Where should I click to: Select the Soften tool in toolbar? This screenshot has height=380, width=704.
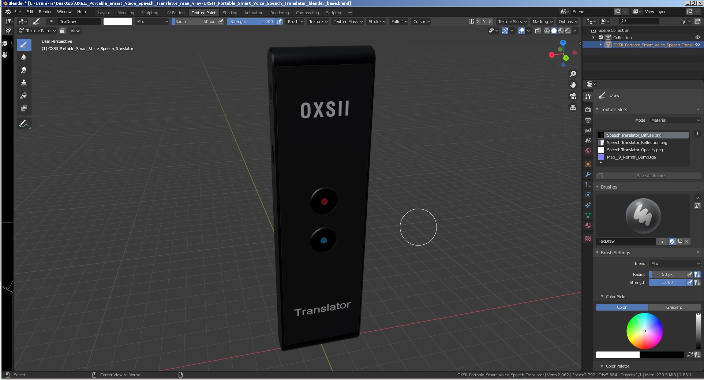coord(24,57)
